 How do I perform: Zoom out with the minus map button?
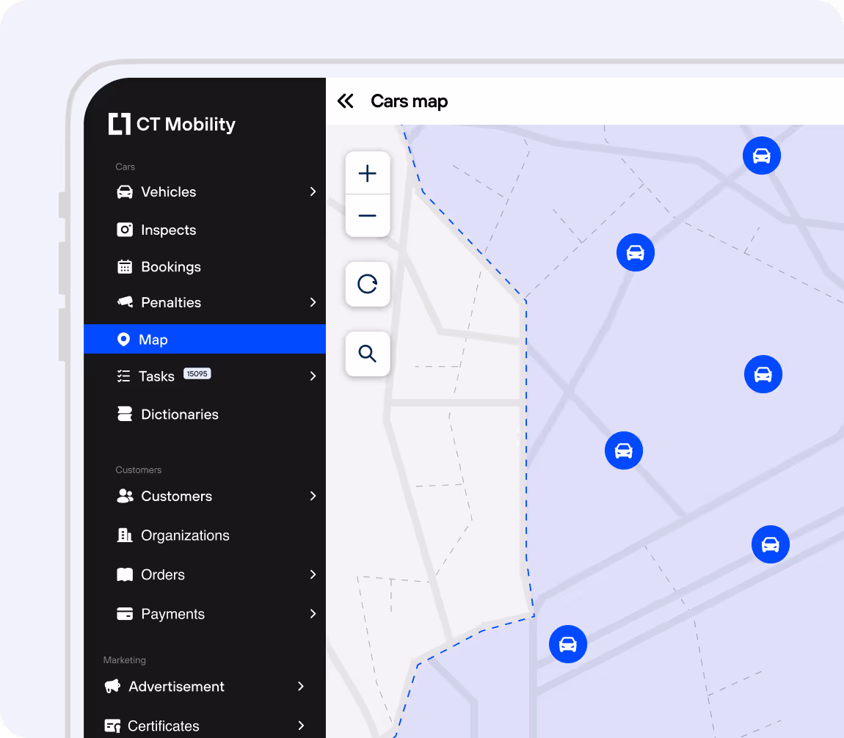point(368,216)
